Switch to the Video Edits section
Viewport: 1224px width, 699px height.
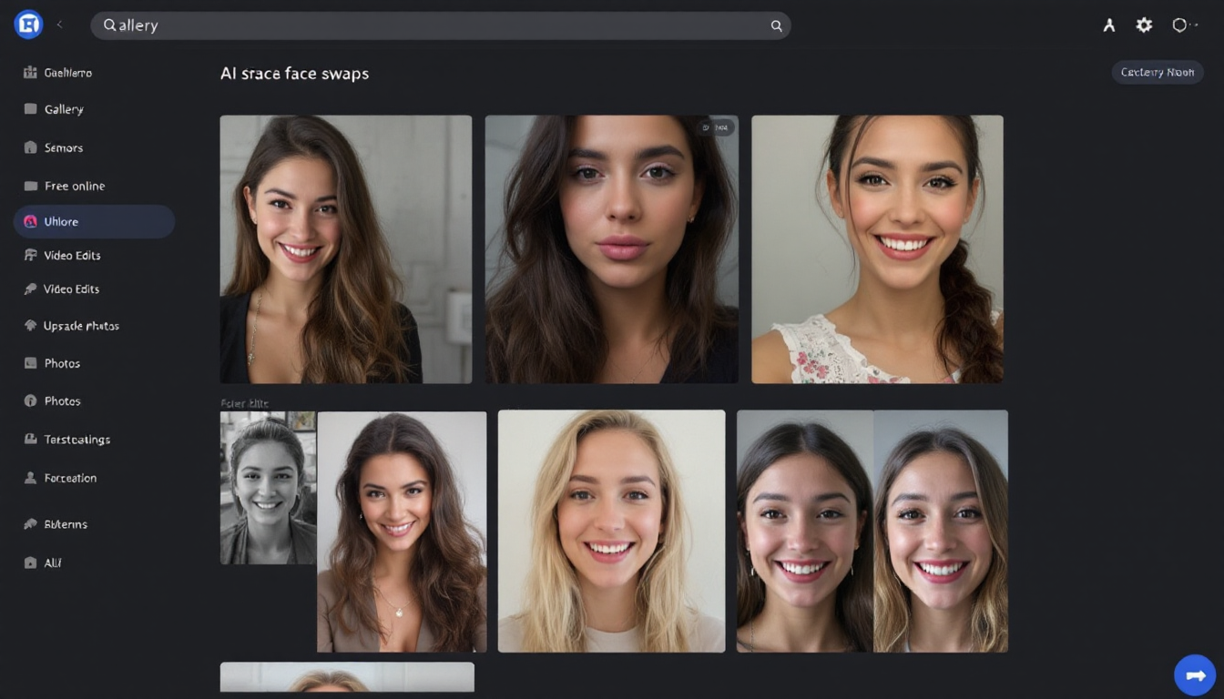point(73,289)
